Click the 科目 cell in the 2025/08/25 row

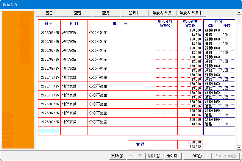[x=74, y=60]
